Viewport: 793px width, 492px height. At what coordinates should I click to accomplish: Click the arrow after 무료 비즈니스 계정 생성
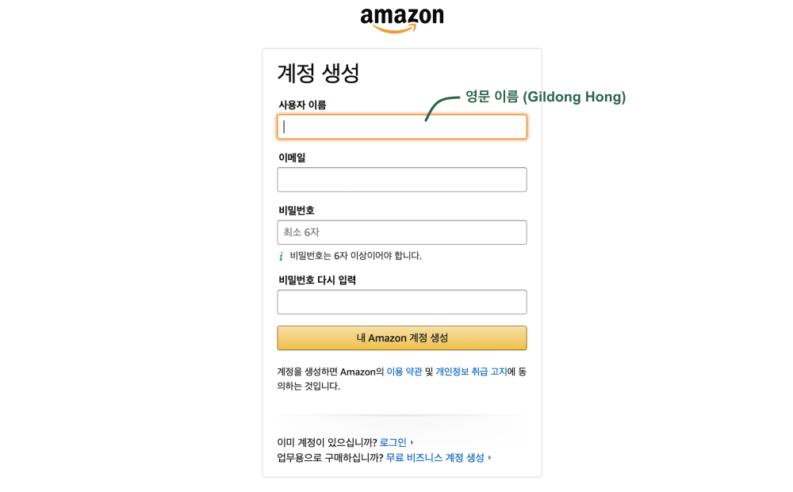(489, 458)
